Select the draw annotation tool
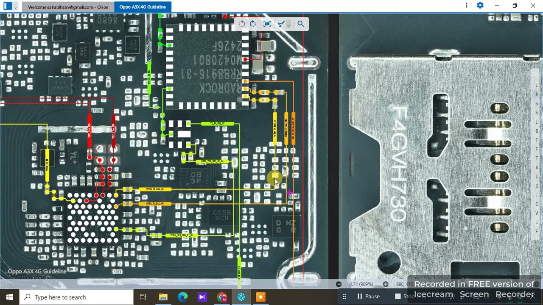Image resolution: width=543 pixels, height=305 pixels. point(280,24)
